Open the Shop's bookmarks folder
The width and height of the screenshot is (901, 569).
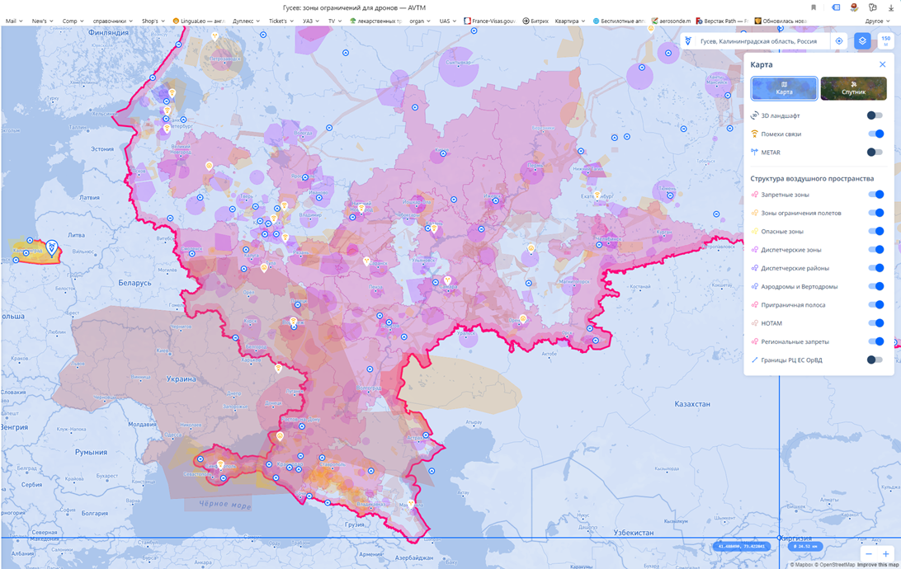point(153,21)
